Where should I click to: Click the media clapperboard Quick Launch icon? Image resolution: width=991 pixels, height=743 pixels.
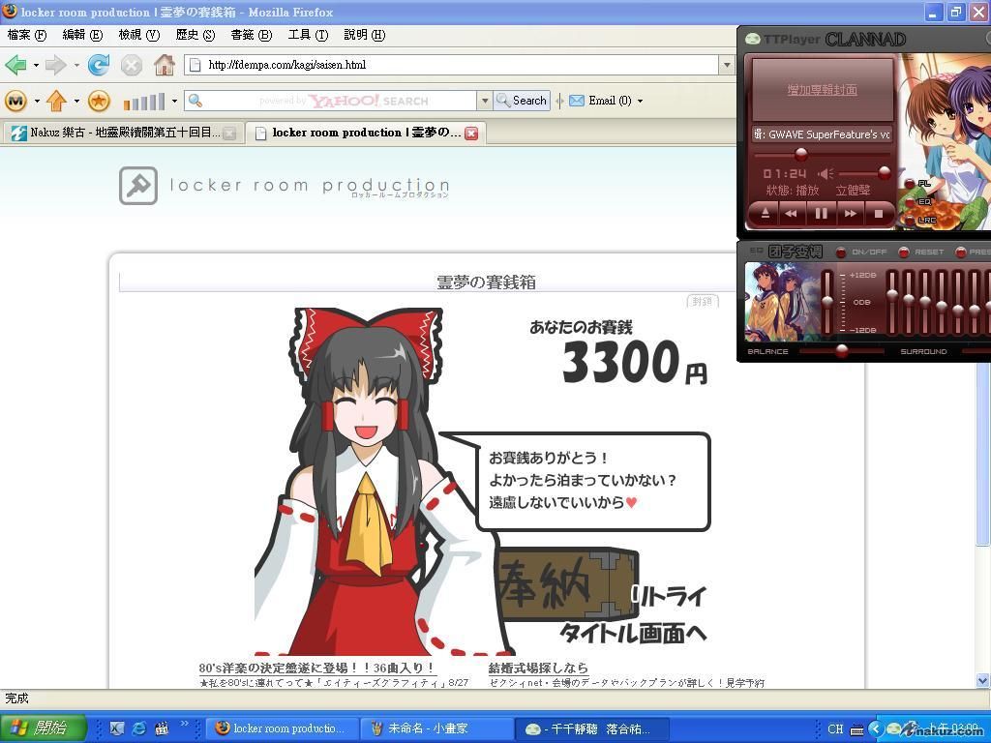[162, 728]
